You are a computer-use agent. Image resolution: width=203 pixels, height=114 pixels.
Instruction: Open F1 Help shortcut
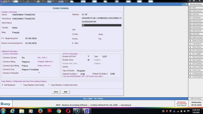196,8
